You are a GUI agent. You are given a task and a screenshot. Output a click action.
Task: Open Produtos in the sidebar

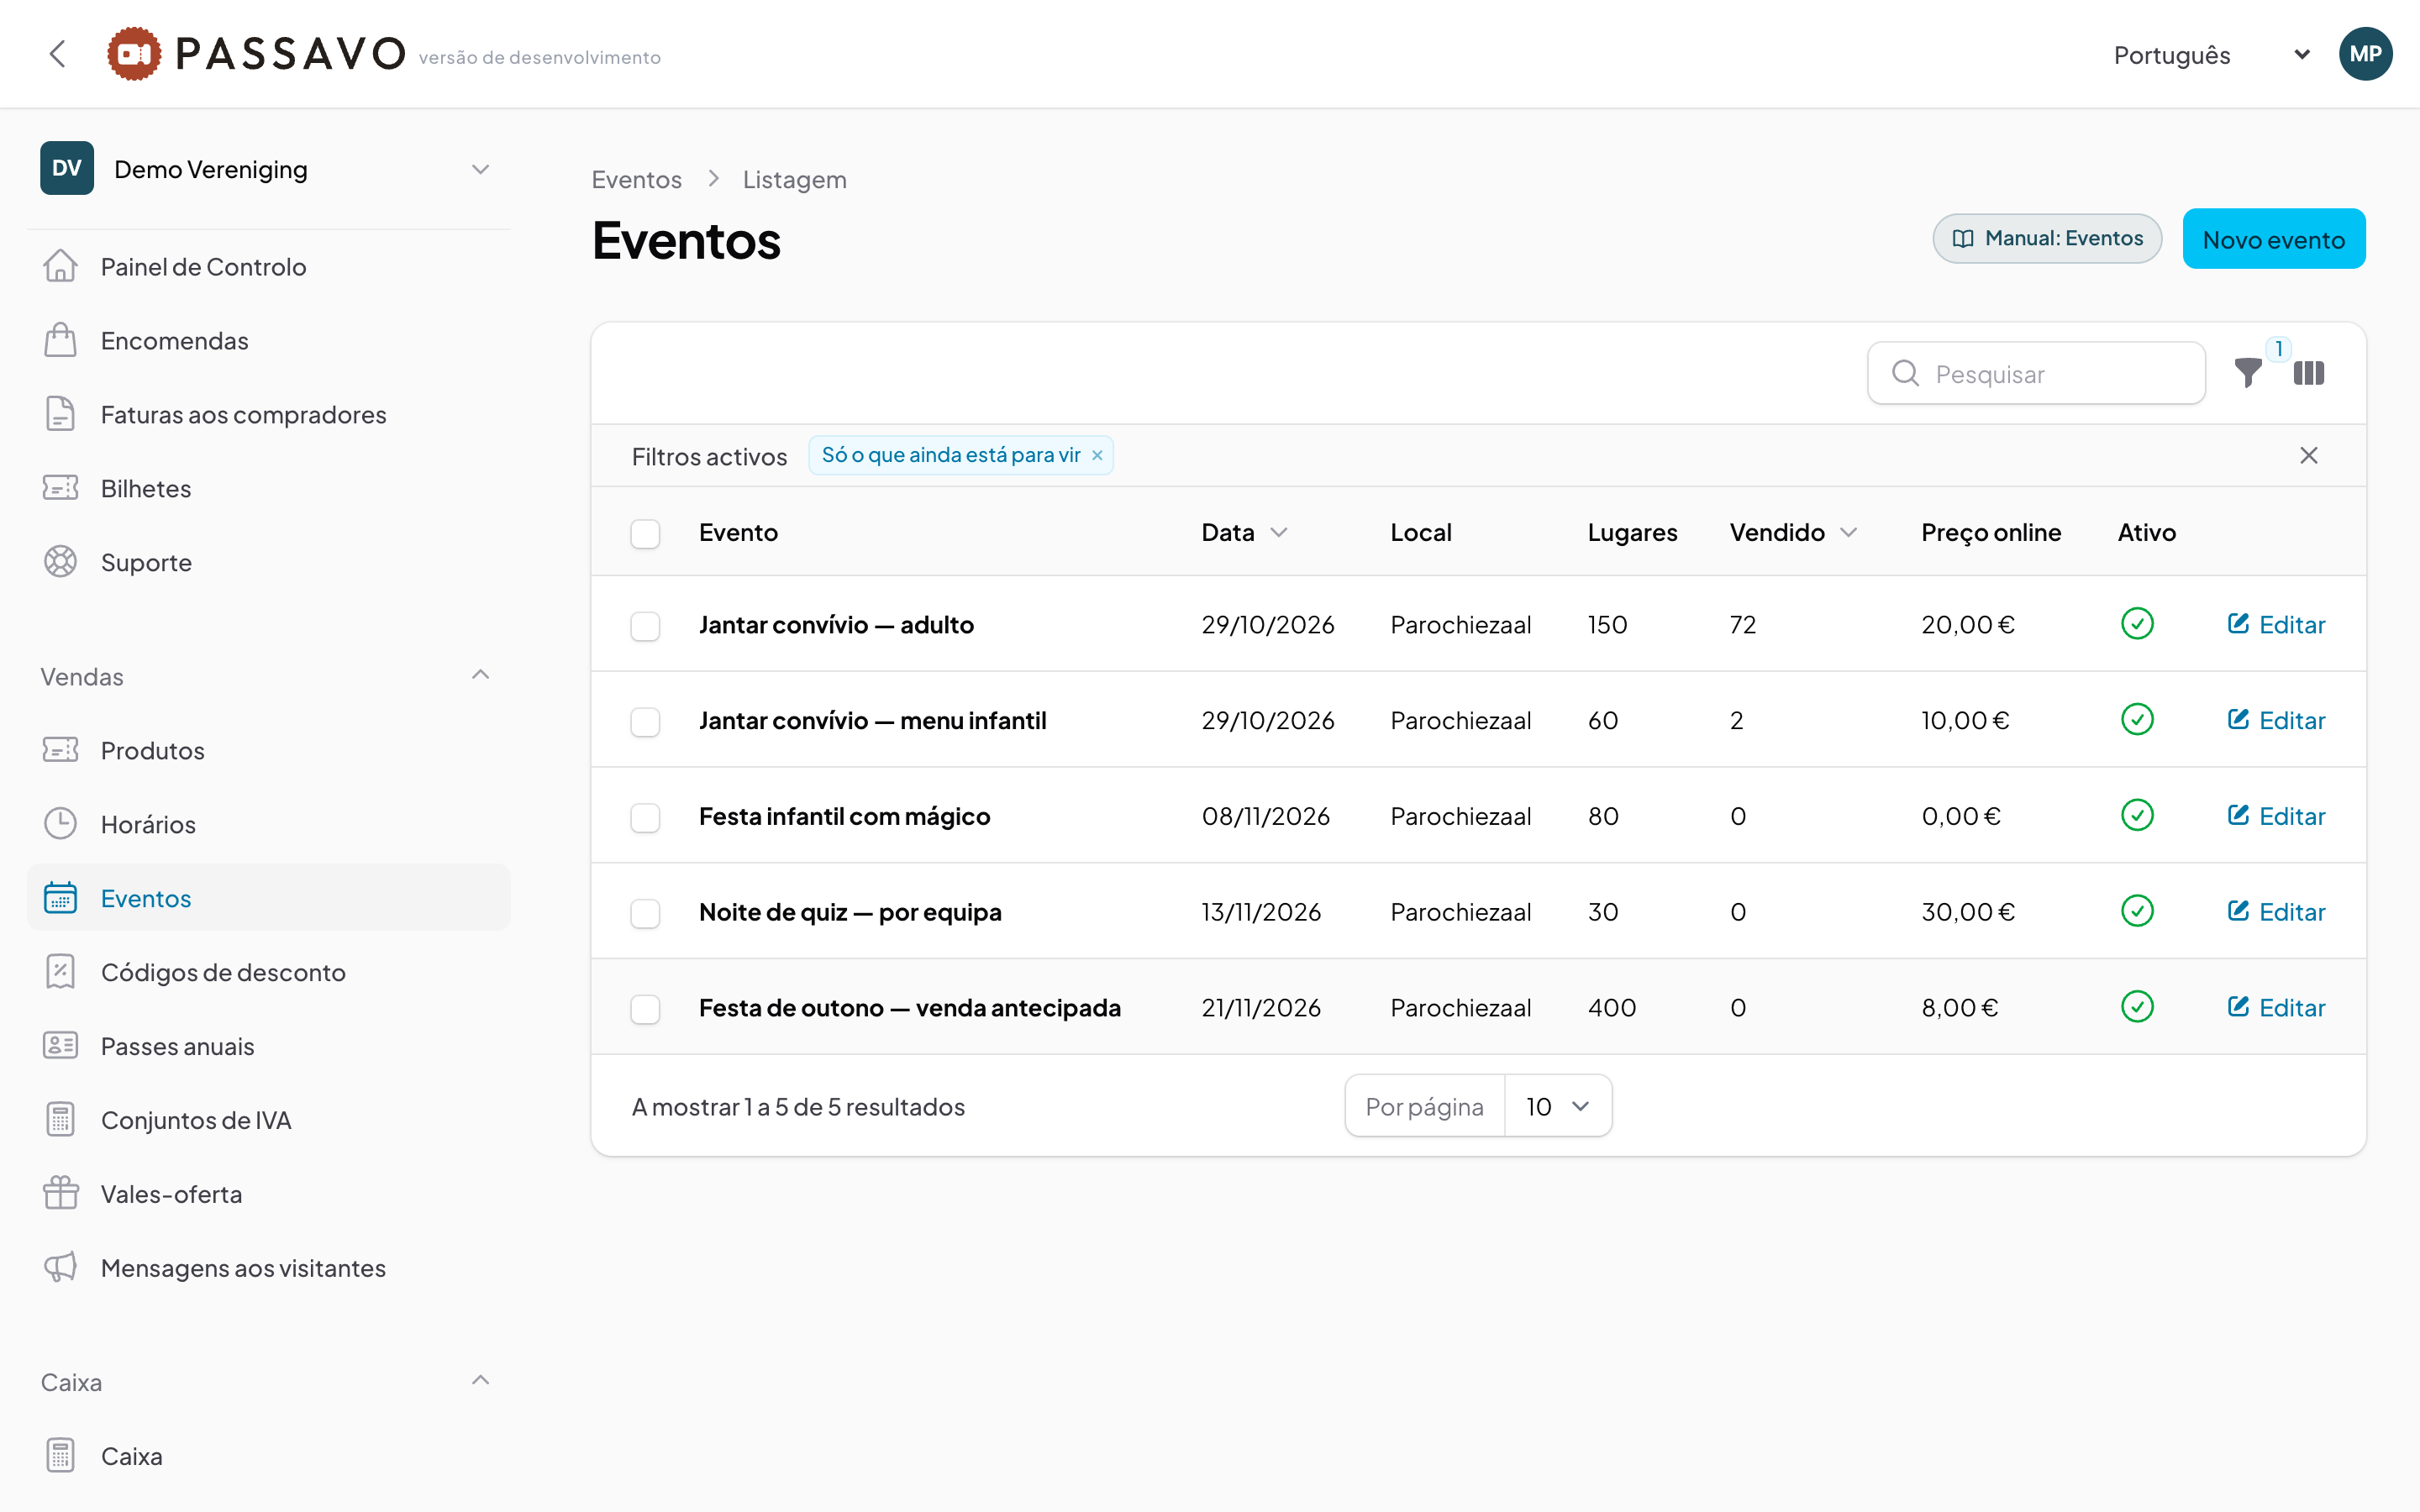(268, 750)
